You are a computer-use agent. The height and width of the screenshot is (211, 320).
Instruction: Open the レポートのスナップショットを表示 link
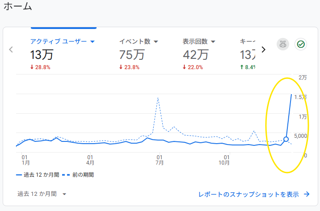point(248,194)
